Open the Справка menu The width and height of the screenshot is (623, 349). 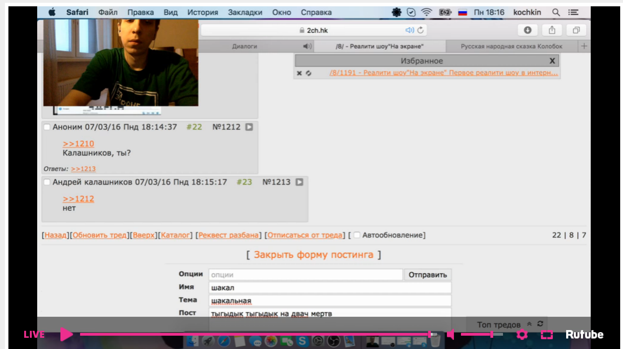point(316,12)
